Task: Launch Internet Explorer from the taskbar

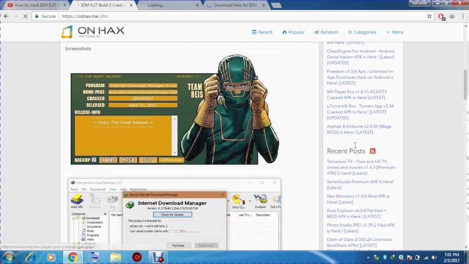Action: pyautogui.click(x=30, y=257)
